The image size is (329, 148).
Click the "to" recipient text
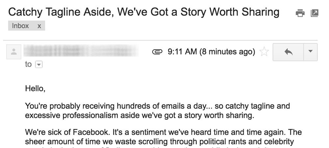(x=28, y=64)
